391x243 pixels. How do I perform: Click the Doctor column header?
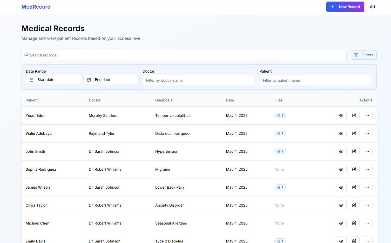95,100
